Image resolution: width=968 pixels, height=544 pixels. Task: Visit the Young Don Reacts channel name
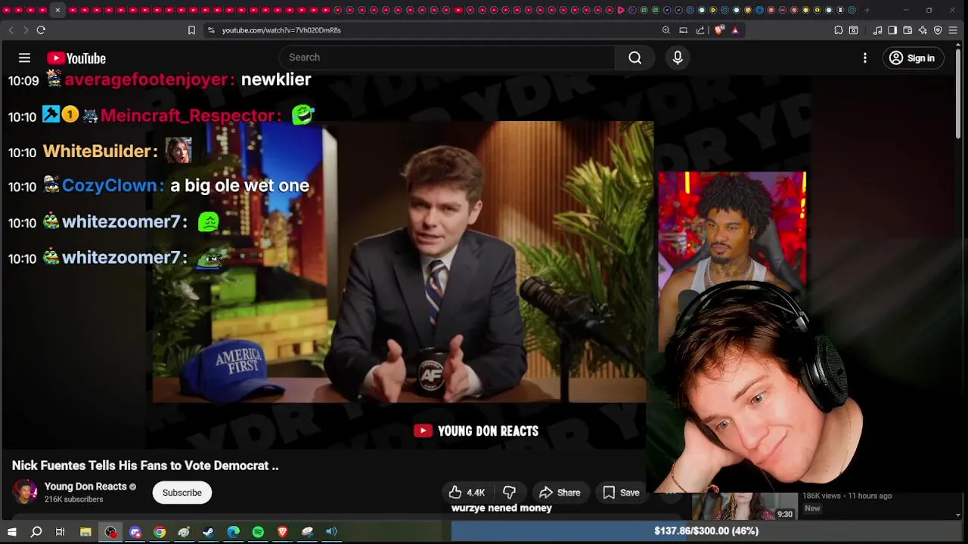tap(85, 487)
